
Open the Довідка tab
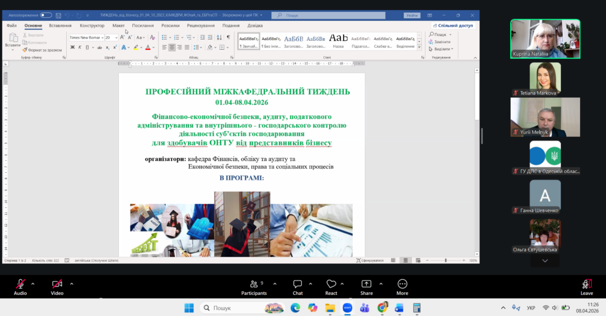tap(255, 25)
